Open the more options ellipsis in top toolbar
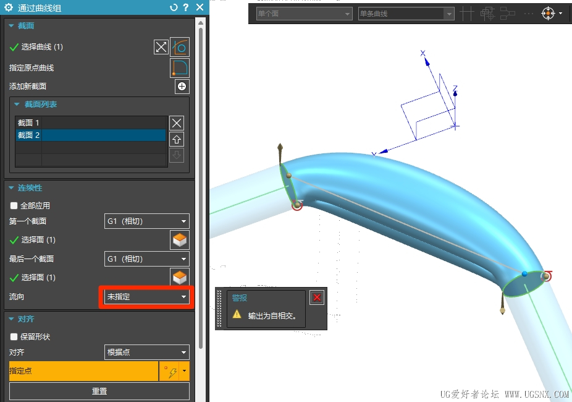Image resolution: width=572 pixels, height=402 pixels. (x=528, y=14)
